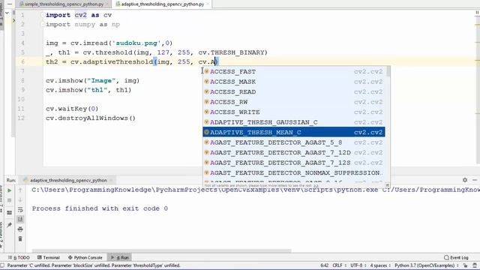Collapse the left sidebar chevron near tabs

7,13
